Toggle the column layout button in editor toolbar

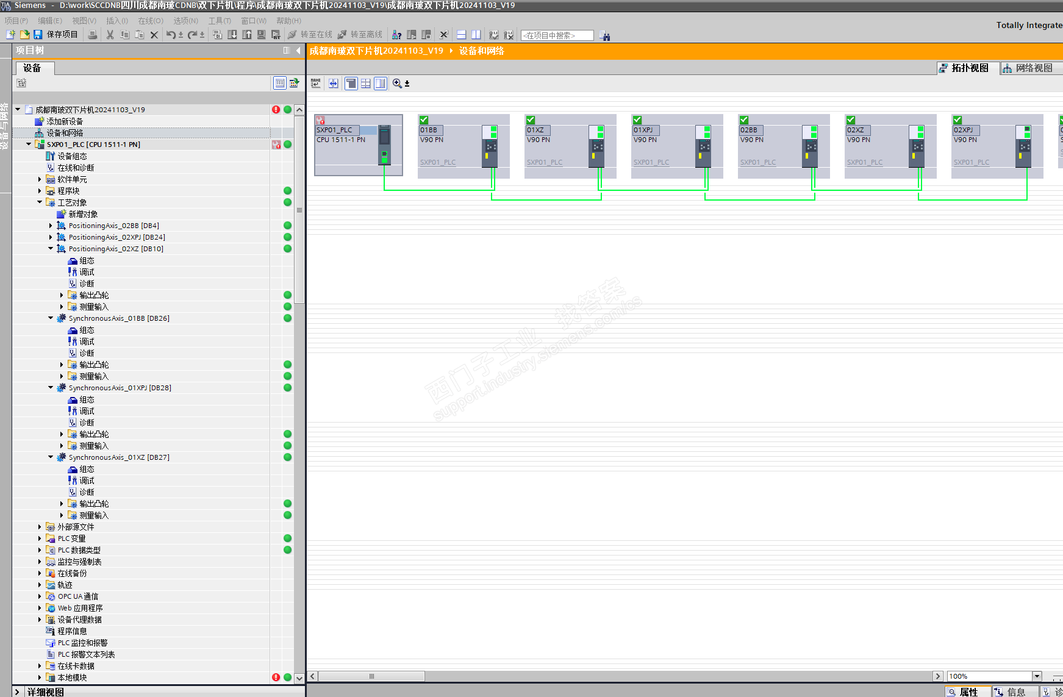point(380,83)
